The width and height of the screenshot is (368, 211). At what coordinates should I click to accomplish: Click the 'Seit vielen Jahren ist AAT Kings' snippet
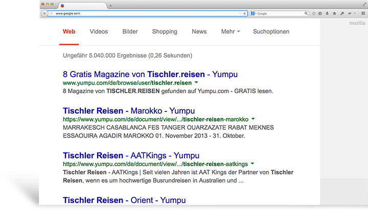(x=178, y=176)
